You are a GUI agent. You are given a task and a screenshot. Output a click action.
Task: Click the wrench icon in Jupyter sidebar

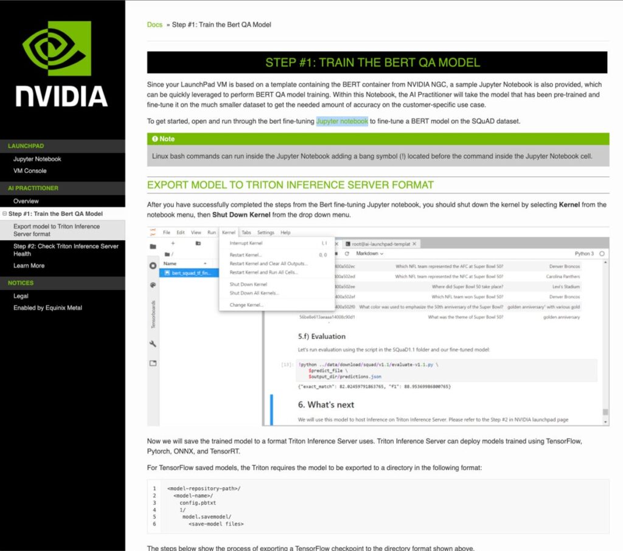tap(153, 344)
